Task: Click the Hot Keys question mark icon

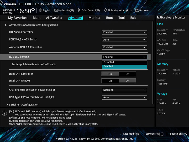Action: coord(137,10)
